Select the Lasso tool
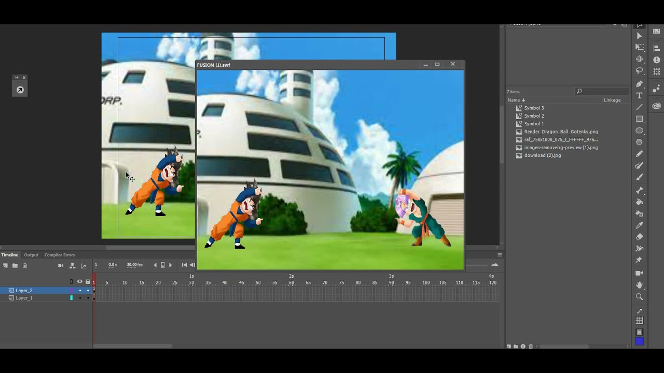The height and width of the screenshot is (373, 664). point(640,70)
